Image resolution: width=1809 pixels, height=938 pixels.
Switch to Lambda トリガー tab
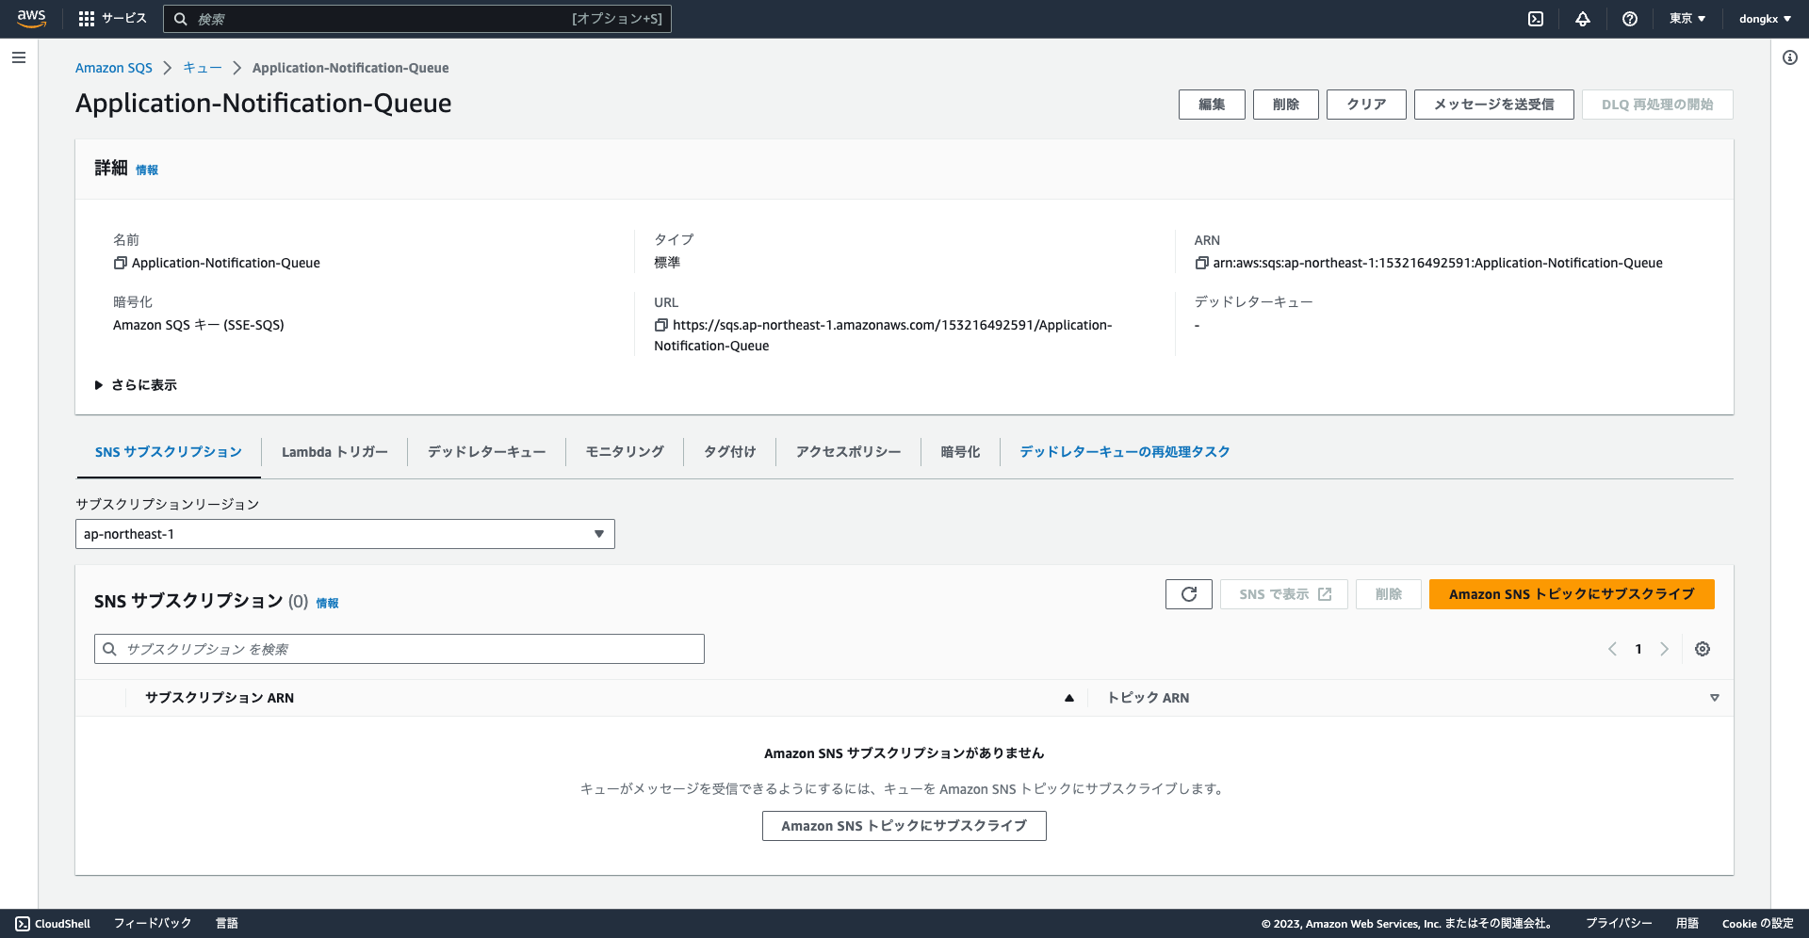tap(334, 452)
